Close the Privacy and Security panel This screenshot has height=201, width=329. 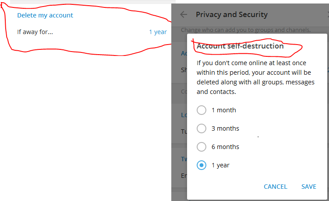tap(328, 14)
